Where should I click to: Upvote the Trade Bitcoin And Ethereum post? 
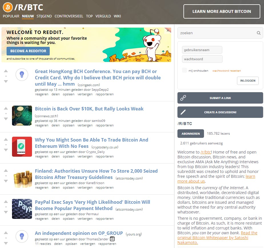point(6,139)
